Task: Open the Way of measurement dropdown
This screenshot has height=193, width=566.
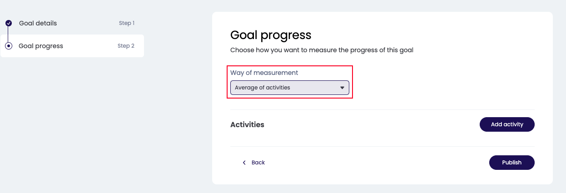Action: click(289, 88)
